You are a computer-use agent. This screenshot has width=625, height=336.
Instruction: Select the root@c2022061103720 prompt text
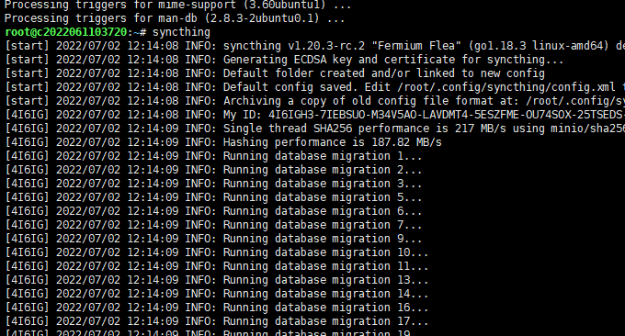point(66,32)
